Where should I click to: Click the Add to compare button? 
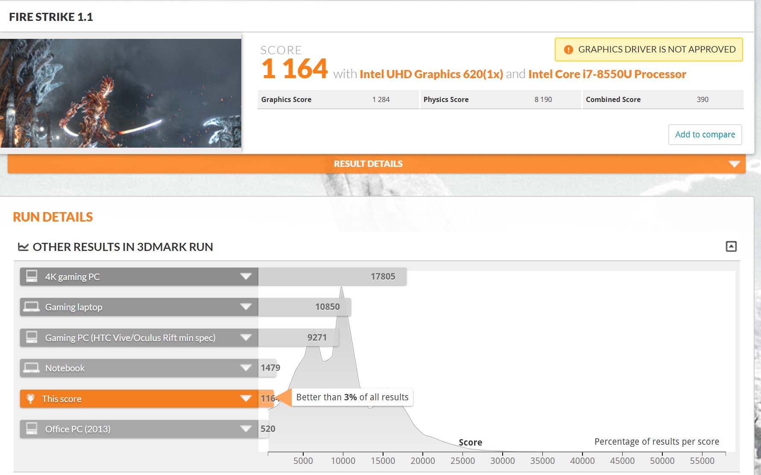705,134
